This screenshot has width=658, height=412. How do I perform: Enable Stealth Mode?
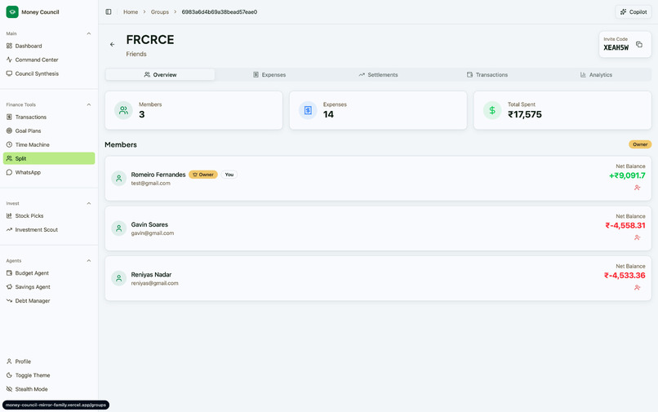(49, 389)
